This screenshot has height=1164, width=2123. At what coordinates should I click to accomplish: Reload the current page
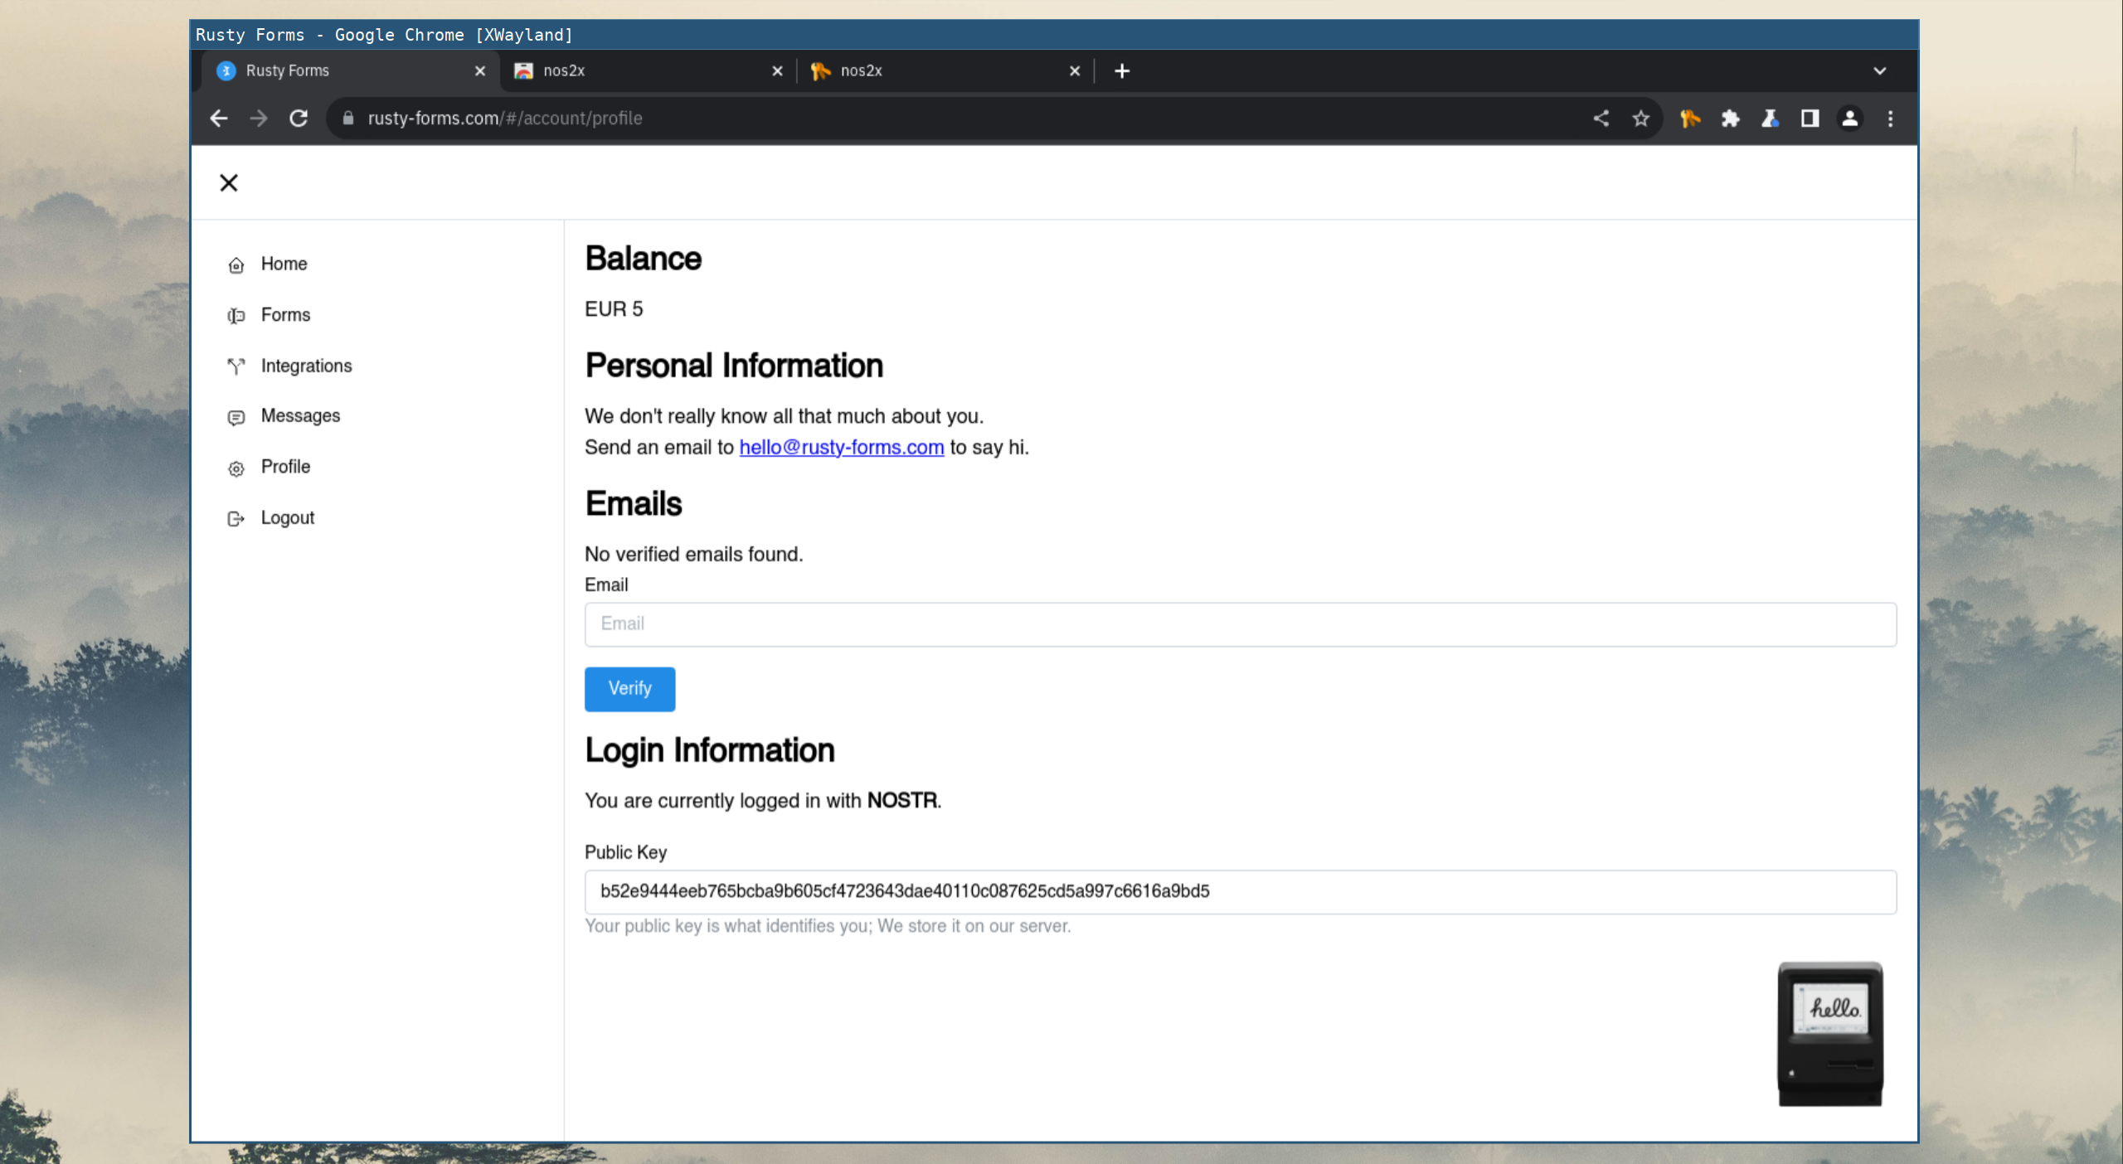point(299,119)
